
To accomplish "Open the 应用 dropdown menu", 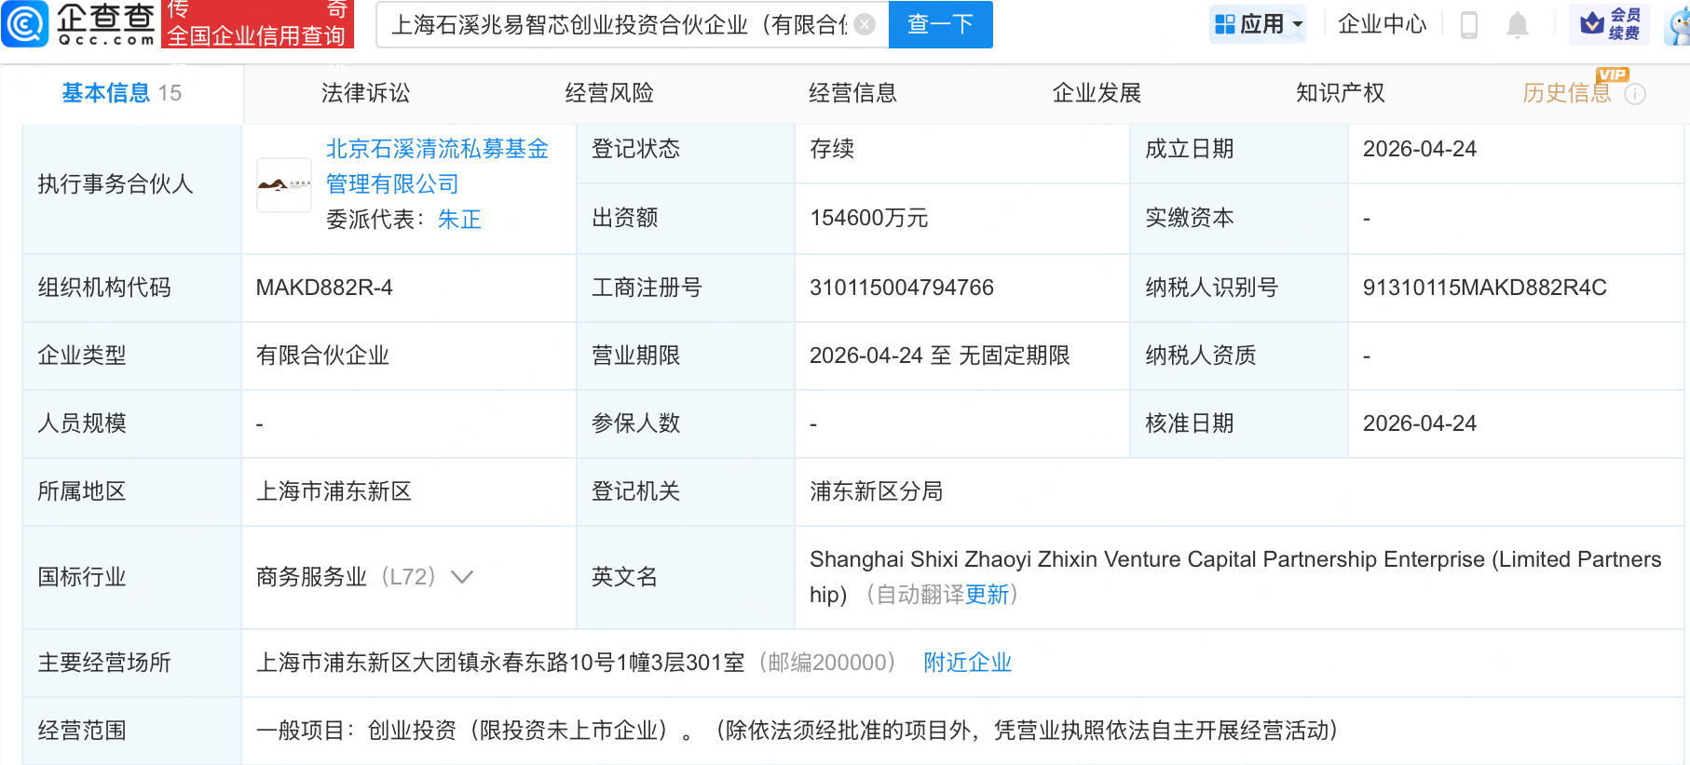I will coord(1258,24).
